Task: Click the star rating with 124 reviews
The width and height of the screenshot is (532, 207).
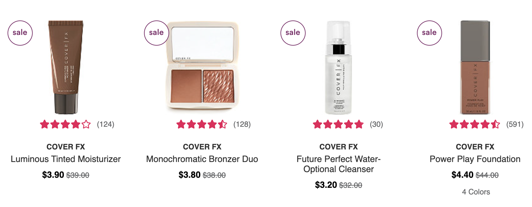Action: point(65,125)
